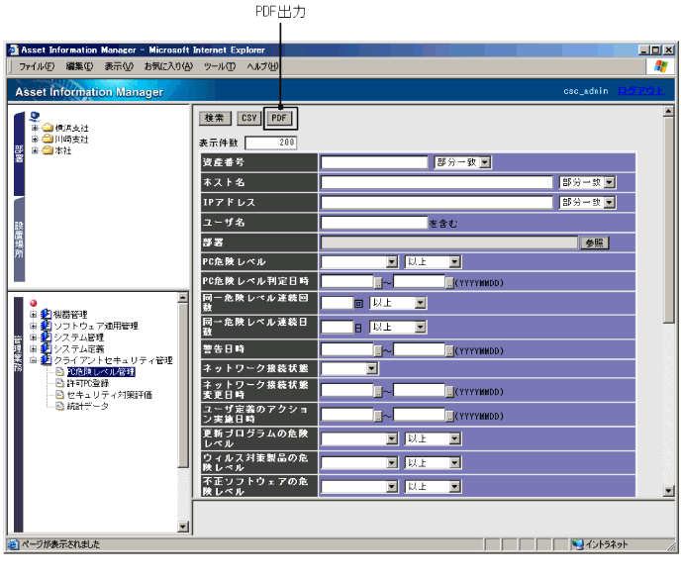Image resolution: width=681 pixels, height=579 pixels.
Task: Click the main form vertical scrollbar down arrow
Action: coord(668,491)
